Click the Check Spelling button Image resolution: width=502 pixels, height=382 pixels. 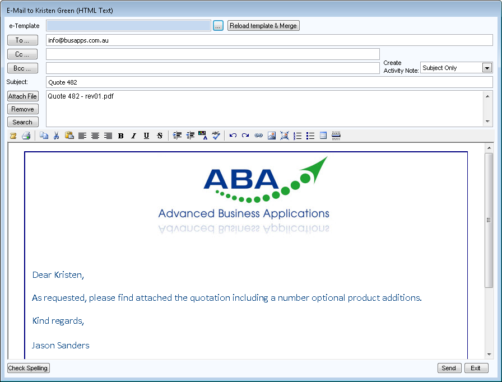point(28,368)
